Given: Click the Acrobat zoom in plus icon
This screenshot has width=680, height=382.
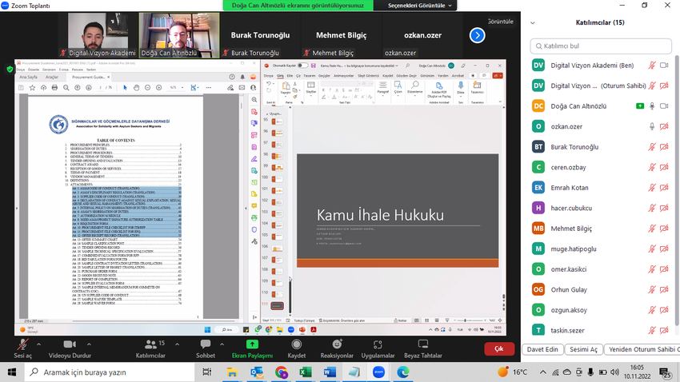Looking at the screenshot, I should [x=158, y=87].
